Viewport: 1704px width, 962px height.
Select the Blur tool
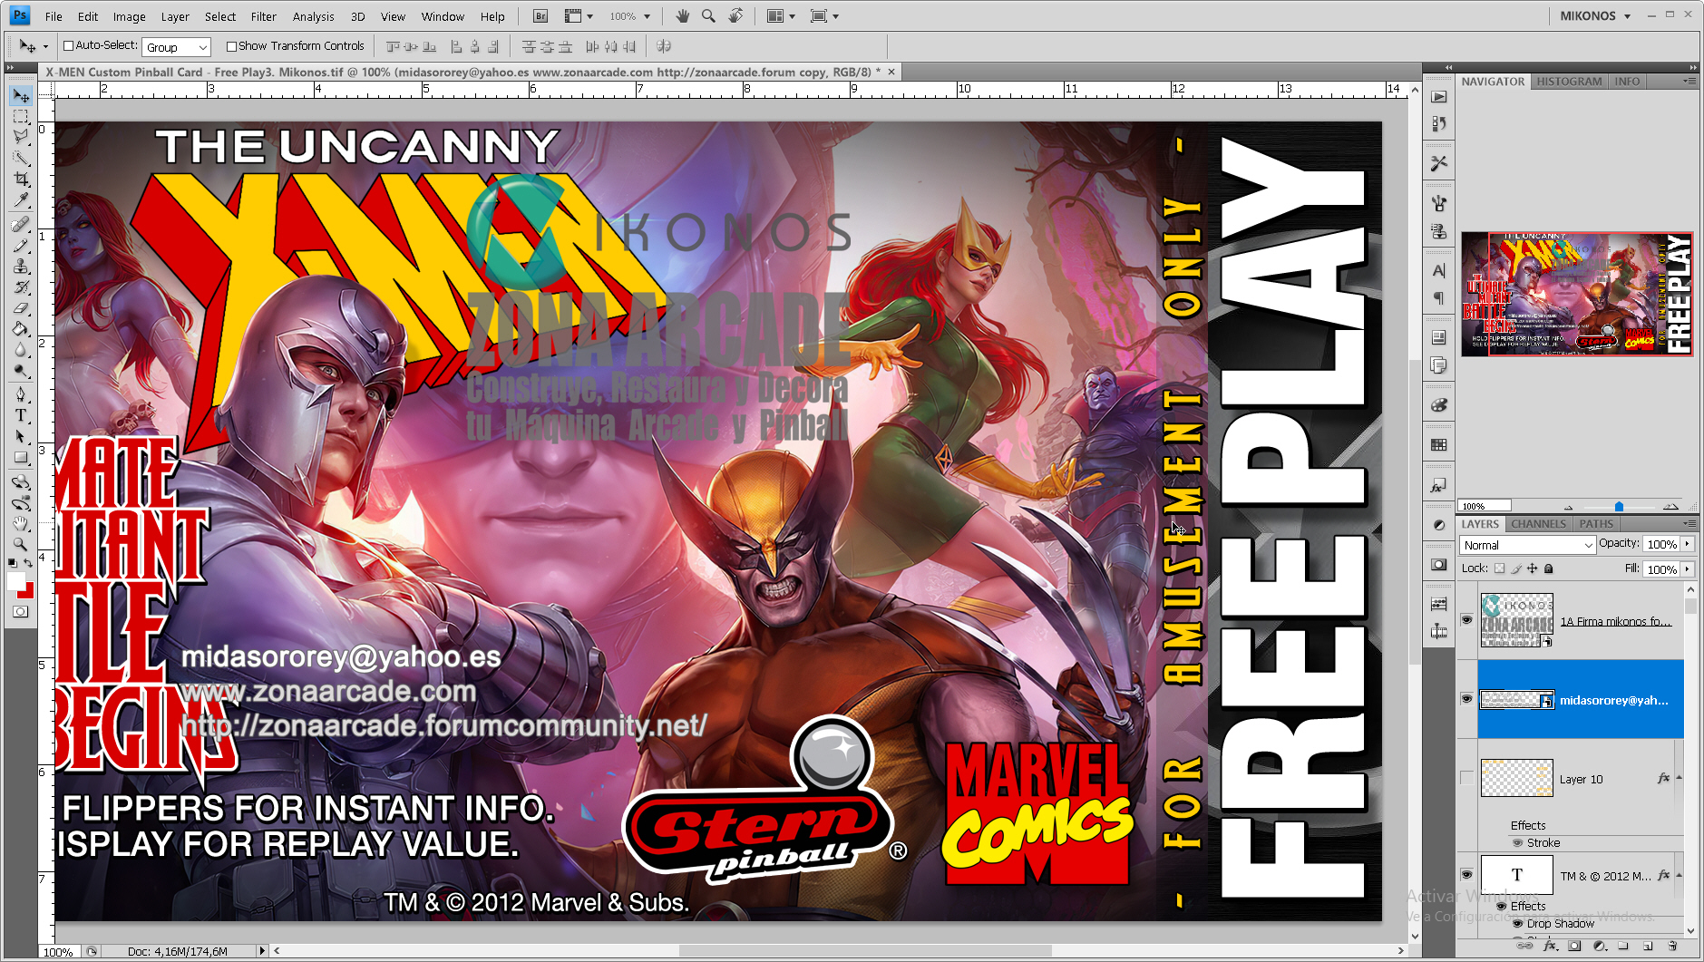[21, 350]
